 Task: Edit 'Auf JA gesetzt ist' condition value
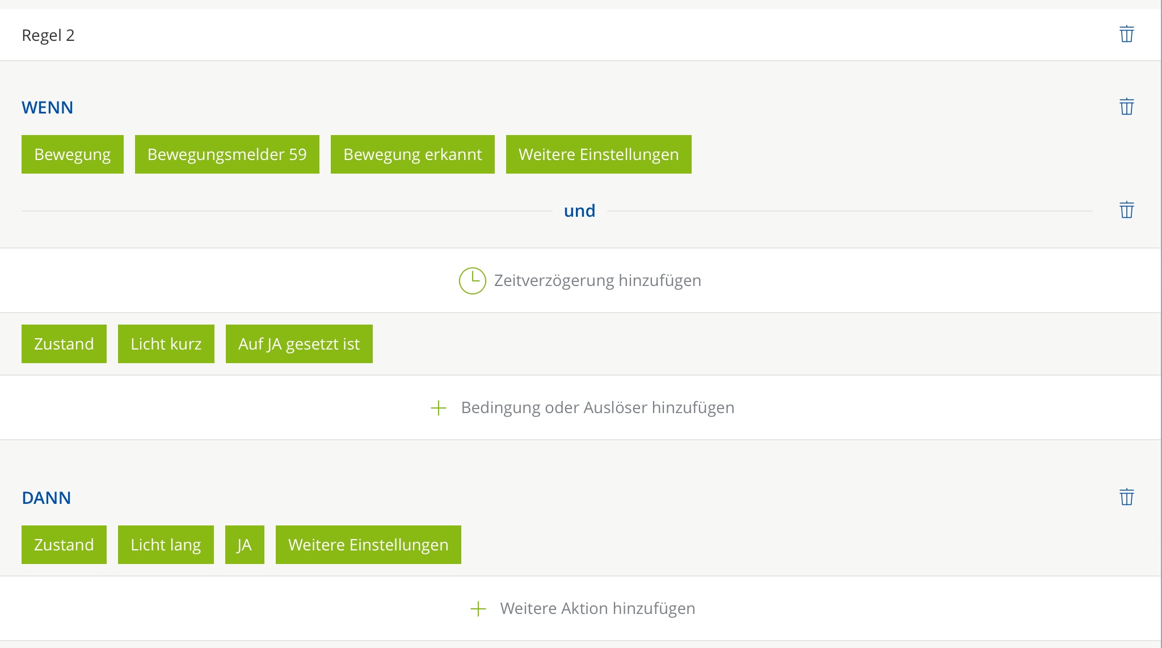[299, 344]
